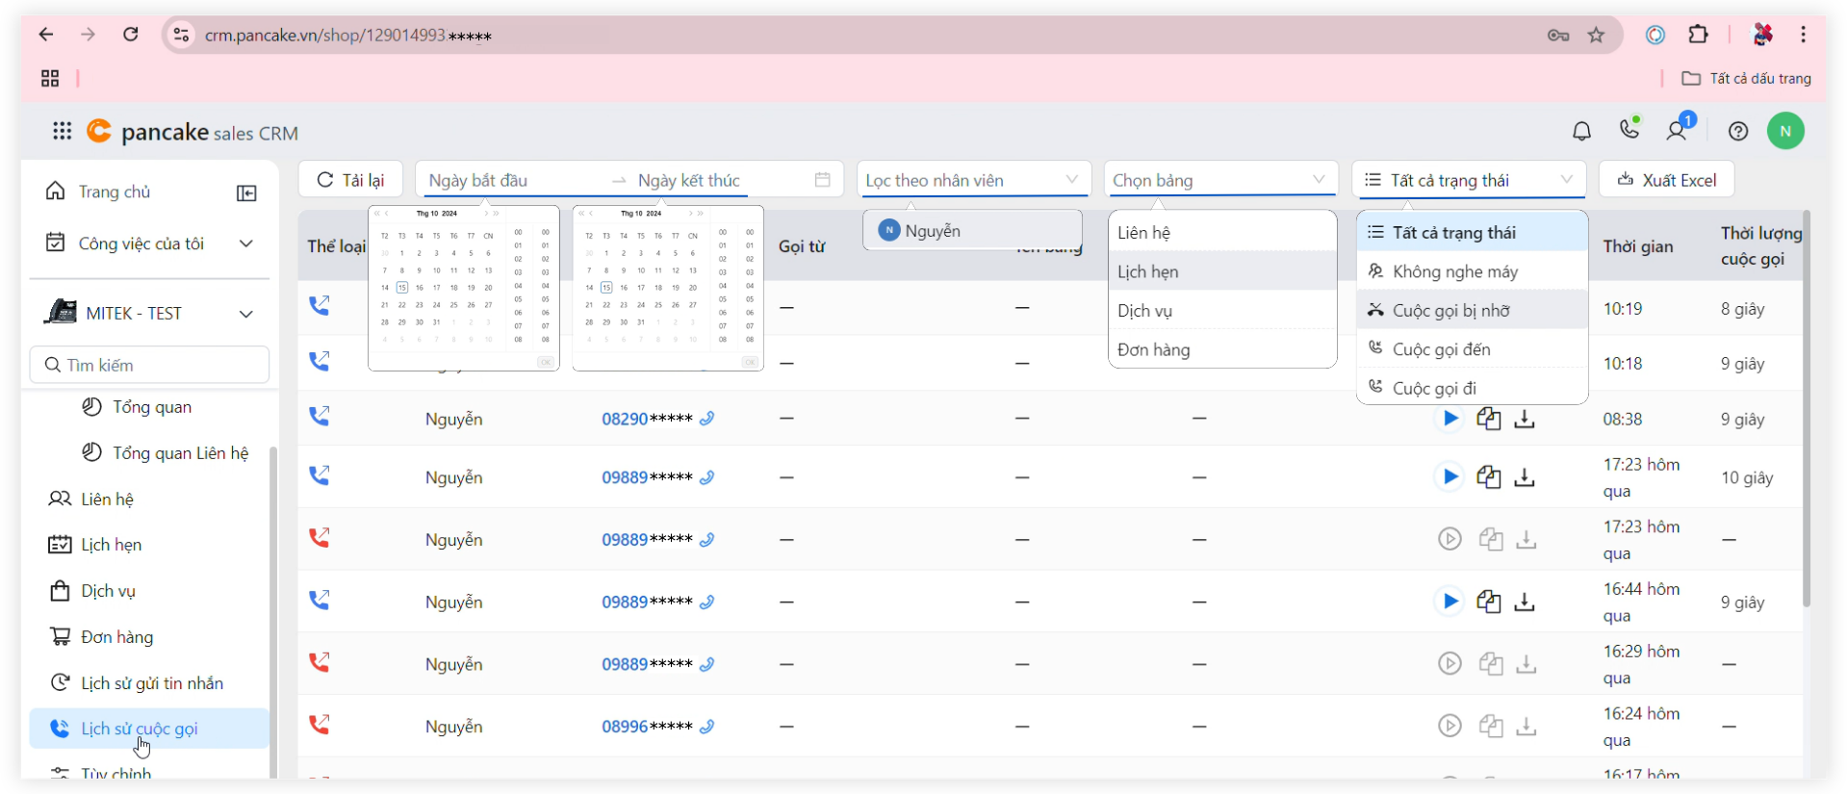The width and height of the screenshot is (1847, 794).
Task: Open the Chọn bảng dropdown
Action: pyautogui.click(x=1219, y=180)
